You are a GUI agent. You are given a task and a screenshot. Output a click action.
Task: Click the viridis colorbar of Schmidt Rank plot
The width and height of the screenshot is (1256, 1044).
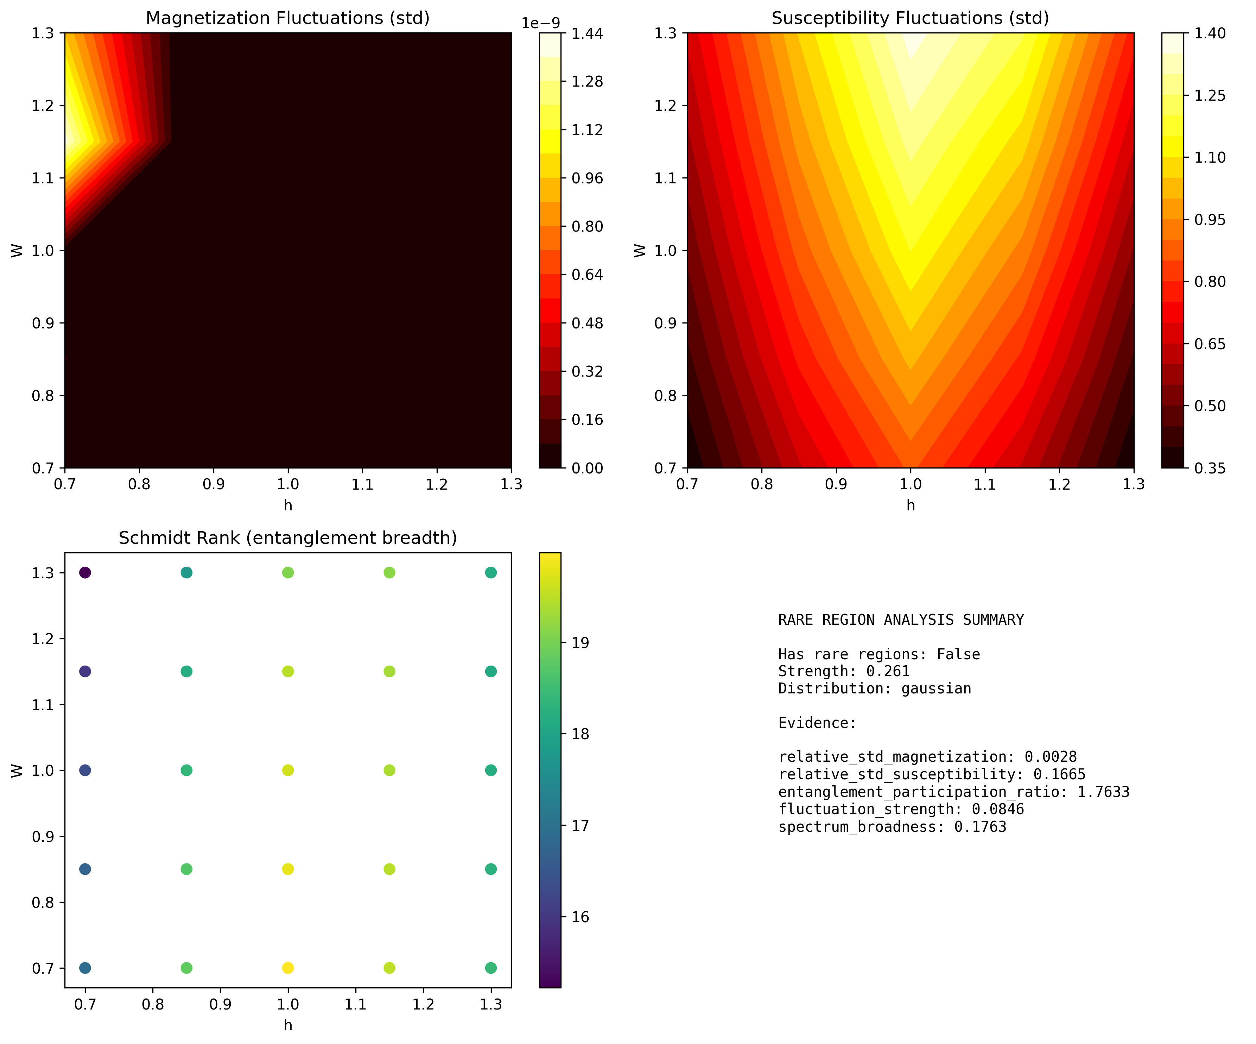click(550, 770)
